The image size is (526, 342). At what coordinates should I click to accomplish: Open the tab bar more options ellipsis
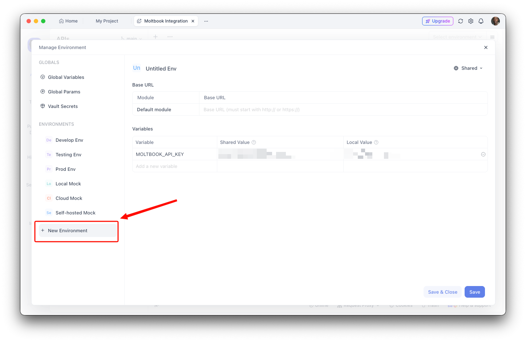point(206,21)
